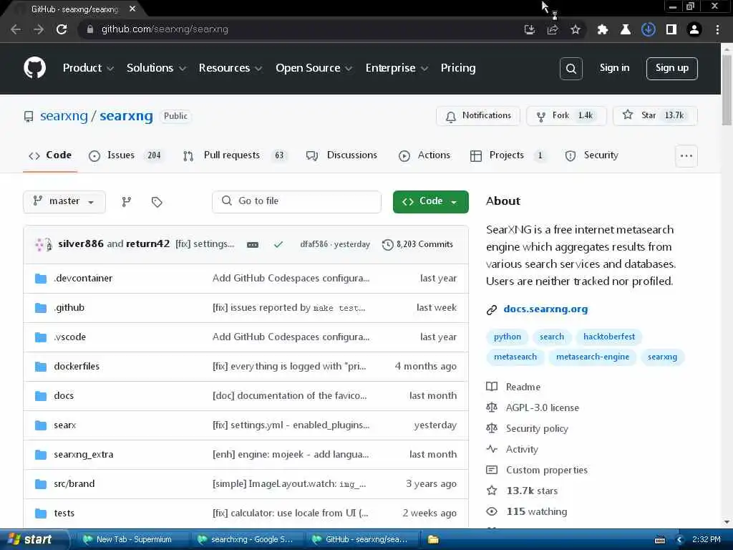Open the browser extensions puzzle icon
This screenshot has height=550, width=733.
[603, 29]
